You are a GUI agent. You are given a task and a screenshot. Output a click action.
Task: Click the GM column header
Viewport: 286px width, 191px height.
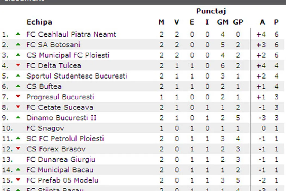pos(222,22)
